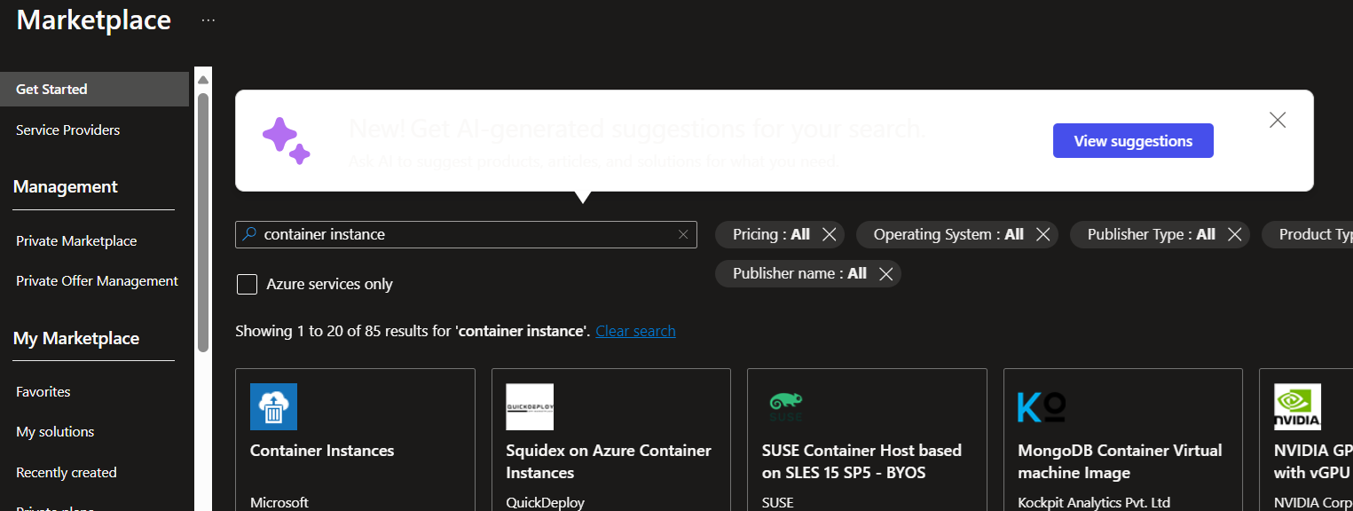Open the Container Instances Microsoft icon

273,407
